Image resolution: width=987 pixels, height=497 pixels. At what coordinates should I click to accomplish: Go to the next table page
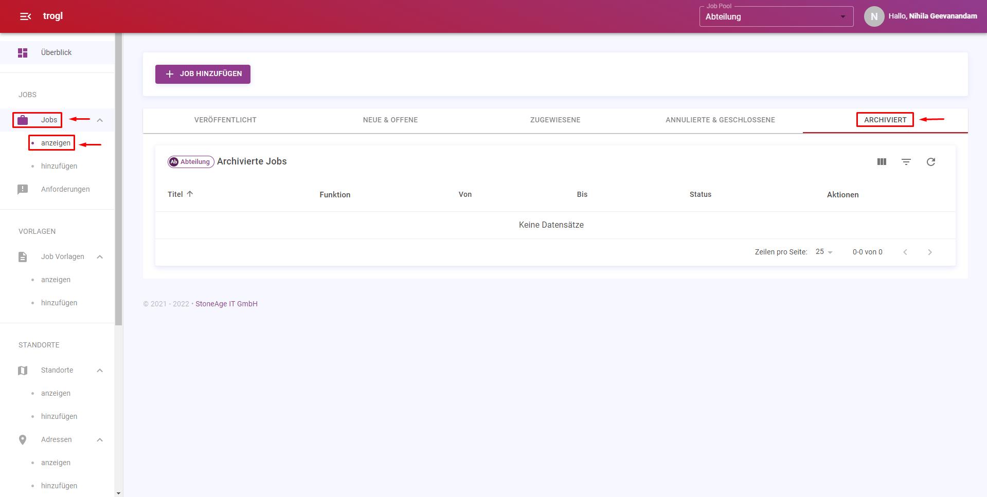click(930, 252)
